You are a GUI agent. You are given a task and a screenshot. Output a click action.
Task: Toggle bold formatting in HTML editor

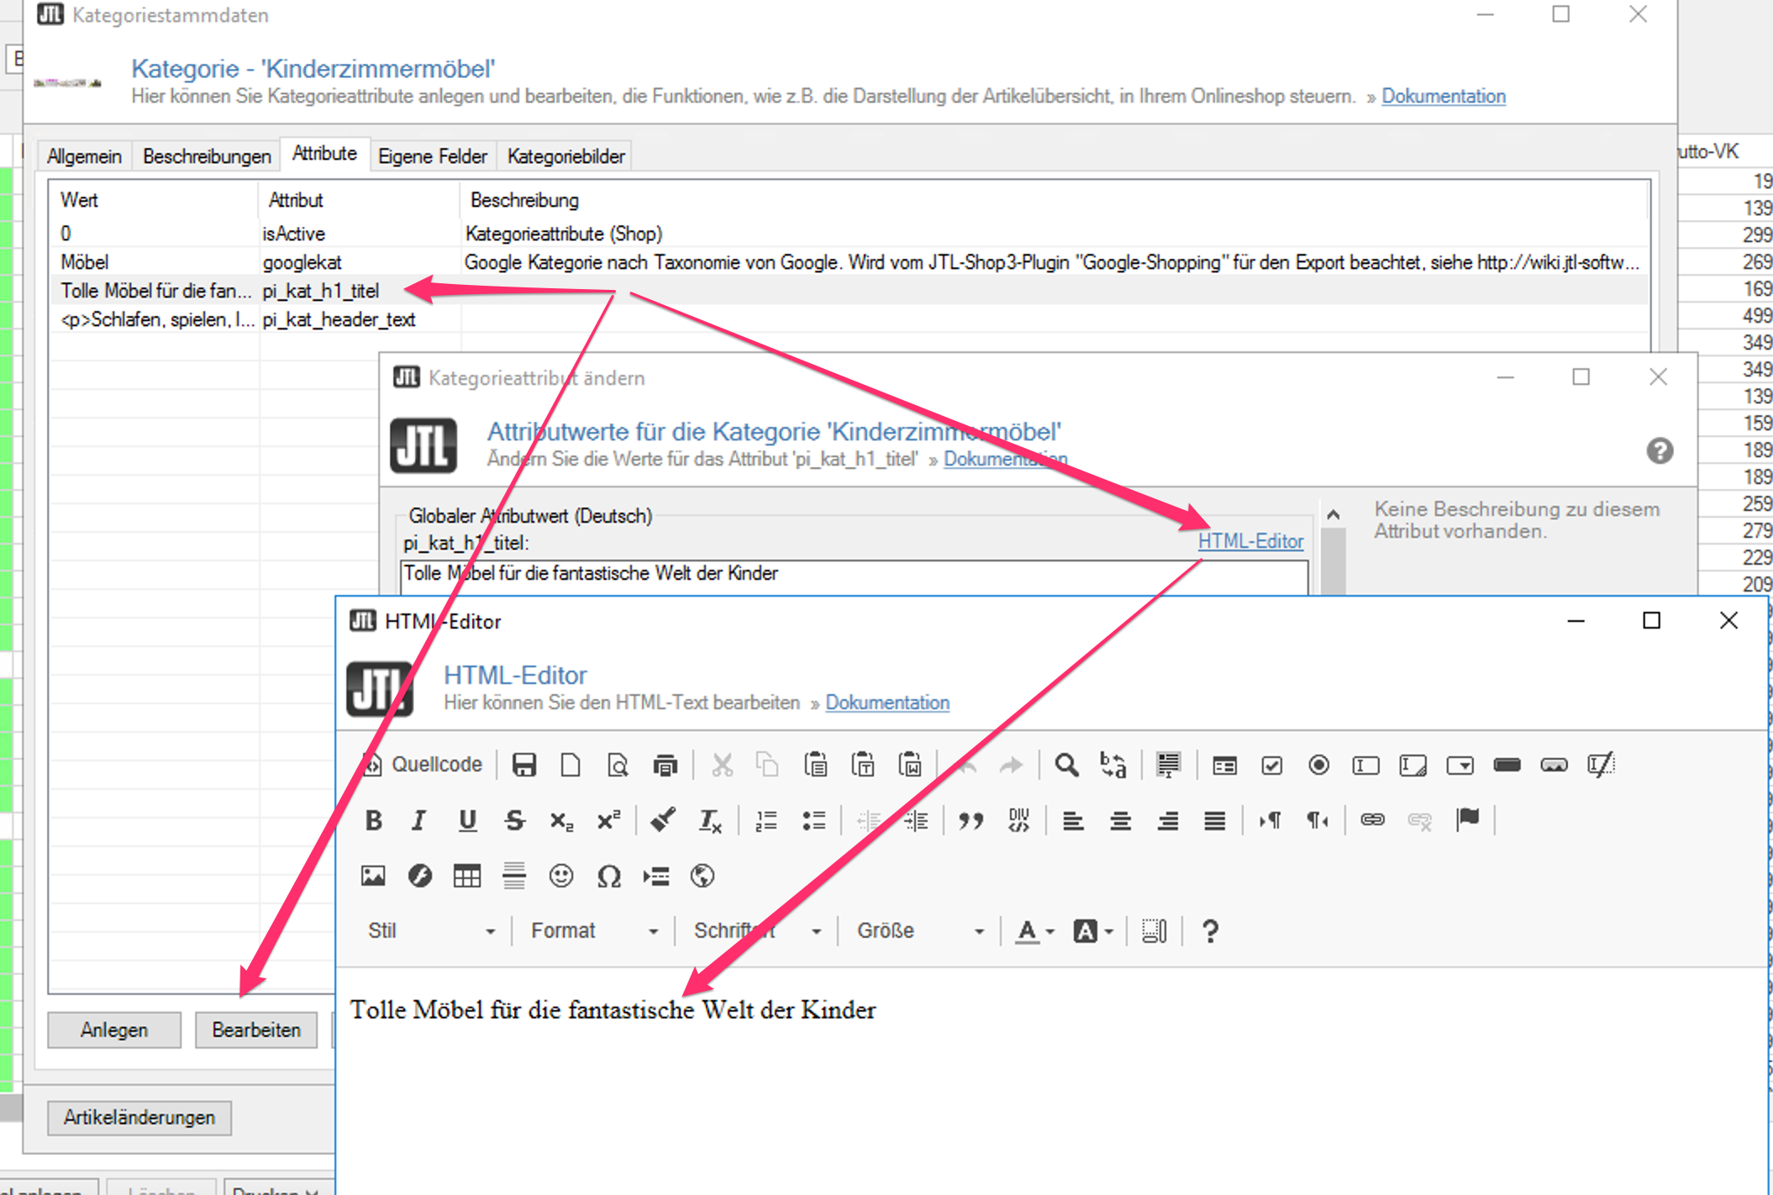pos(374,820)
